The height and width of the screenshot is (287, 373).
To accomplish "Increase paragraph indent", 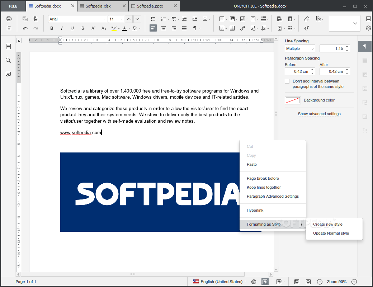I will click(195, 19).
